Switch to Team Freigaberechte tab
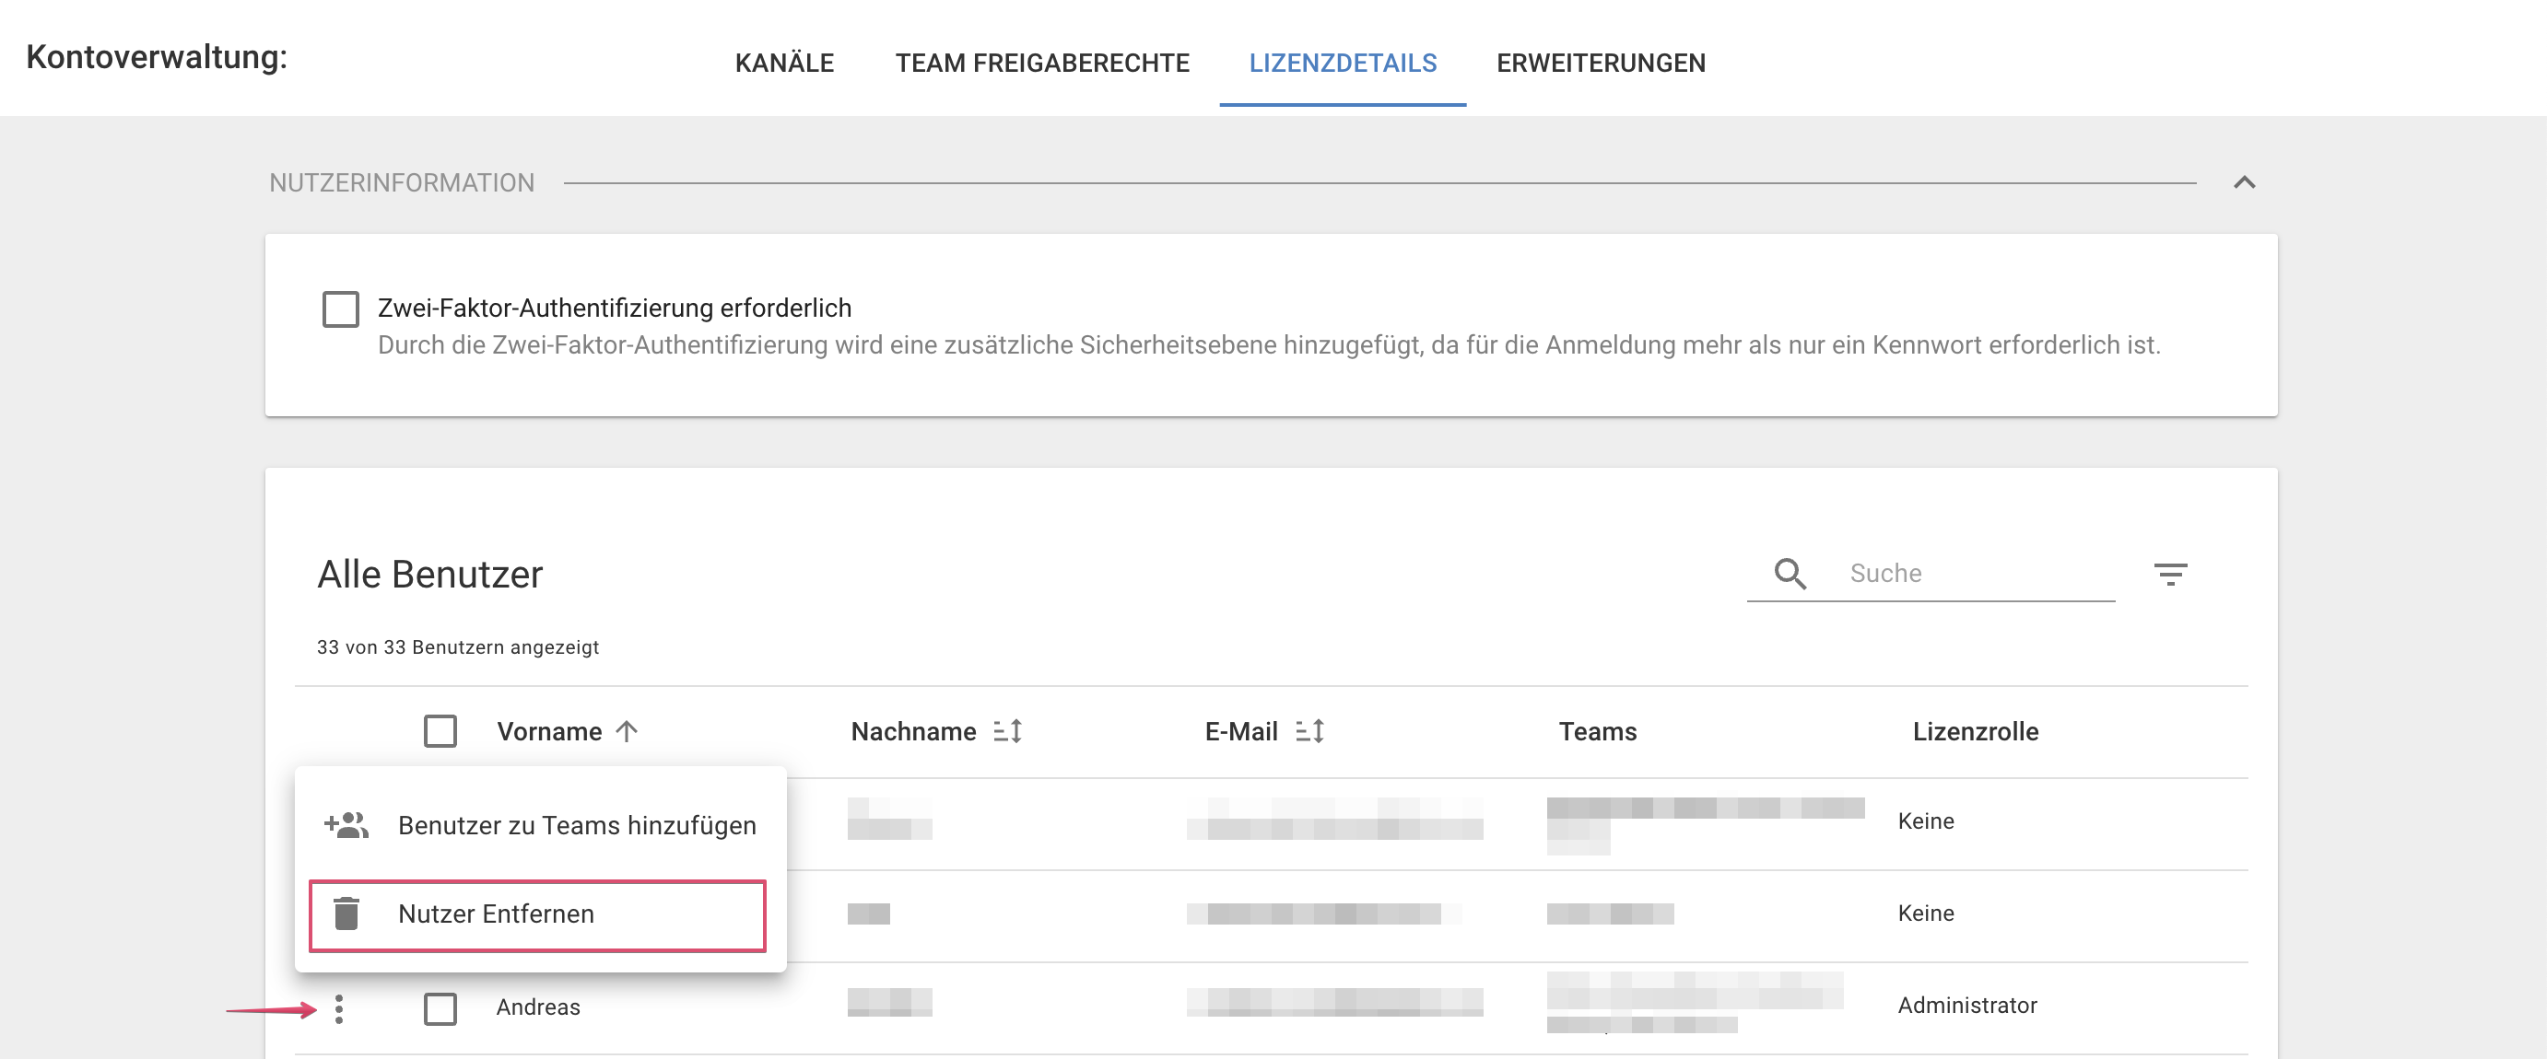Viewport: 2547px width, 1059px height. [1042, 64]
